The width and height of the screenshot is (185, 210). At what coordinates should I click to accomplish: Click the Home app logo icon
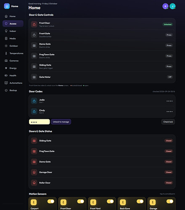coord(7,6)
